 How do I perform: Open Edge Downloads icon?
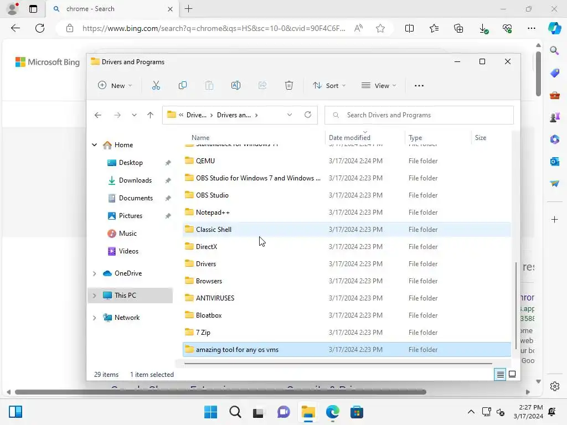tap(483, 29)
